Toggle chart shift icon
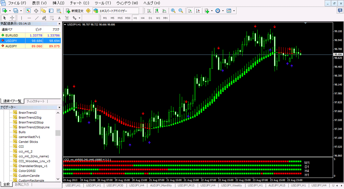 coord(198,11)
